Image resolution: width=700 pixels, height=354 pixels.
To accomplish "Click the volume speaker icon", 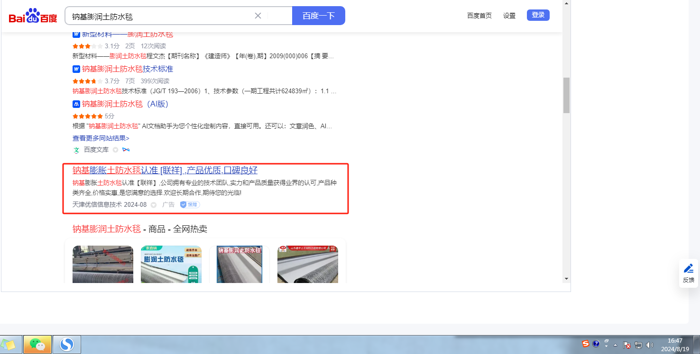I will click(650, 345).
